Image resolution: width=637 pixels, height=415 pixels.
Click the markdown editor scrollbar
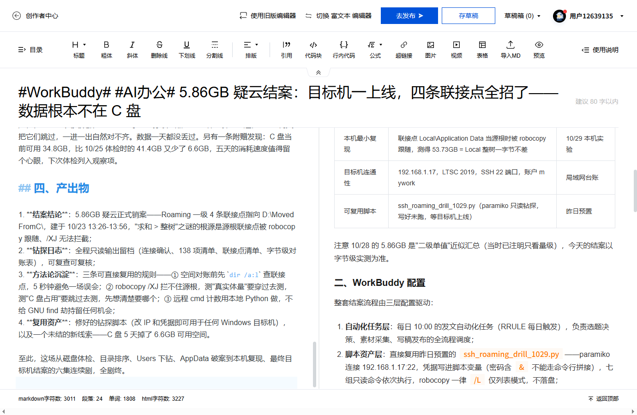(x=315, y=364)
